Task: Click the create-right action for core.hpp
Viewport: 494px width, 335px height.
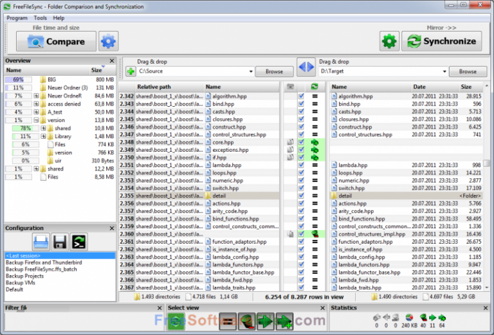Action: click(x=315, y=142)
